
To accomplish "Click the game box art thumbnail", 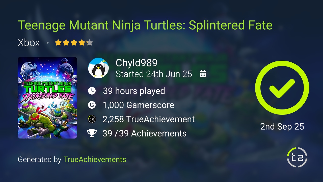I will click(x=47, y=98).
